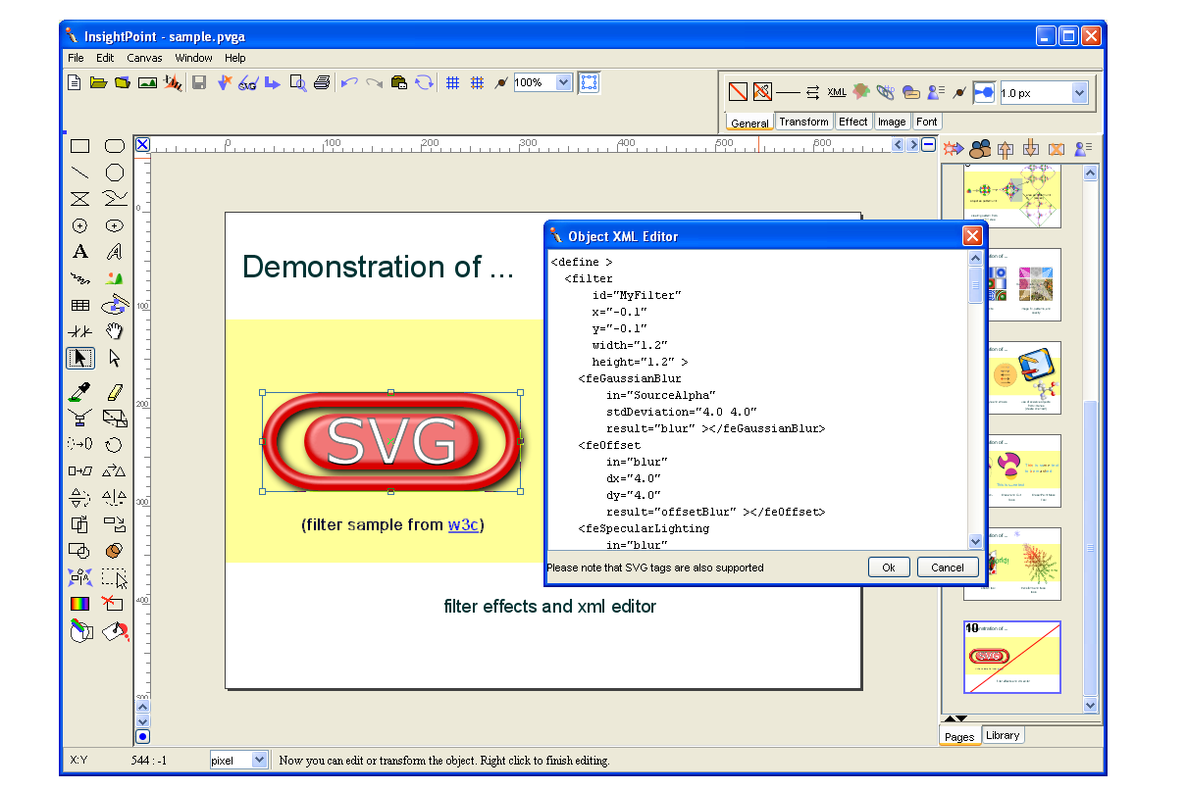Select the page 10 thumbnail
Screen dimensions: 1187x790
point(1012,657)
